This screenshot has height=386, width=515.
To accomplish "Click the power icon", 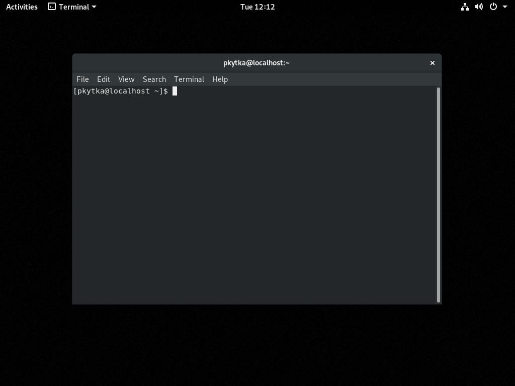I will [493, 7].
